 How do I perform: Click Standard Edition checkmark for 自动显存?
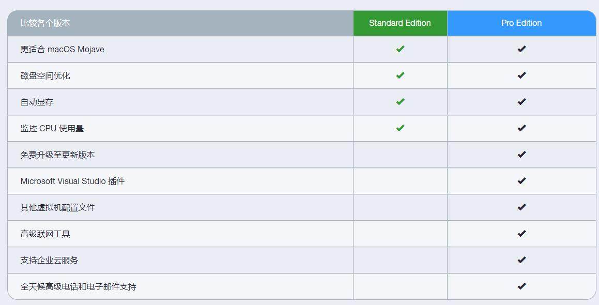400,102
